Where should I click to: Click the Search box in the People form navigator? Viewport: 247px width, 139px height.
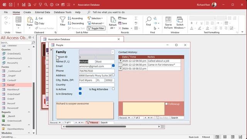(x=107, y=122)
